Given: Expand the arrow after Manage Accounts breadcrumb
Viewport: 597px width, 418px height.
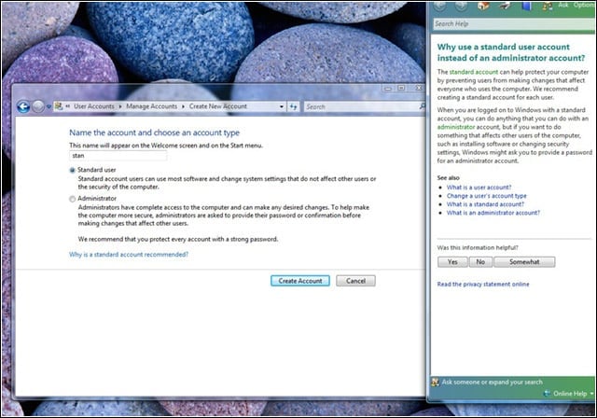Looking at the screenshot, I should pyautogui.click(x=183, y=106).
